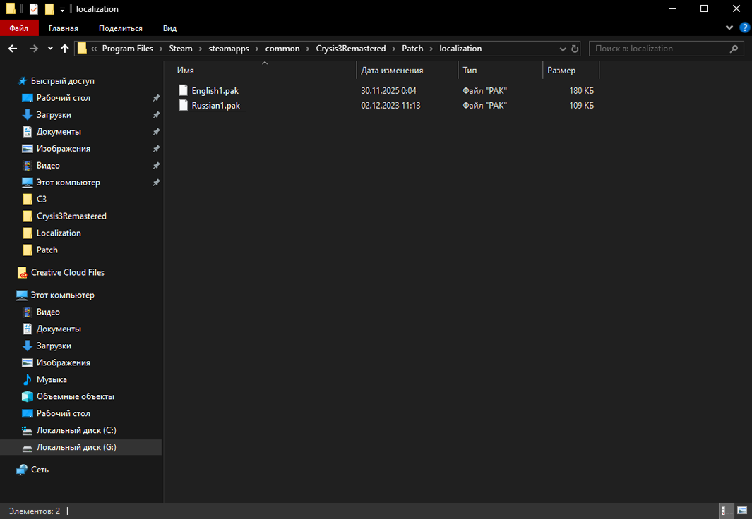Open pinned Загрузки in quick access

point(54,115)
